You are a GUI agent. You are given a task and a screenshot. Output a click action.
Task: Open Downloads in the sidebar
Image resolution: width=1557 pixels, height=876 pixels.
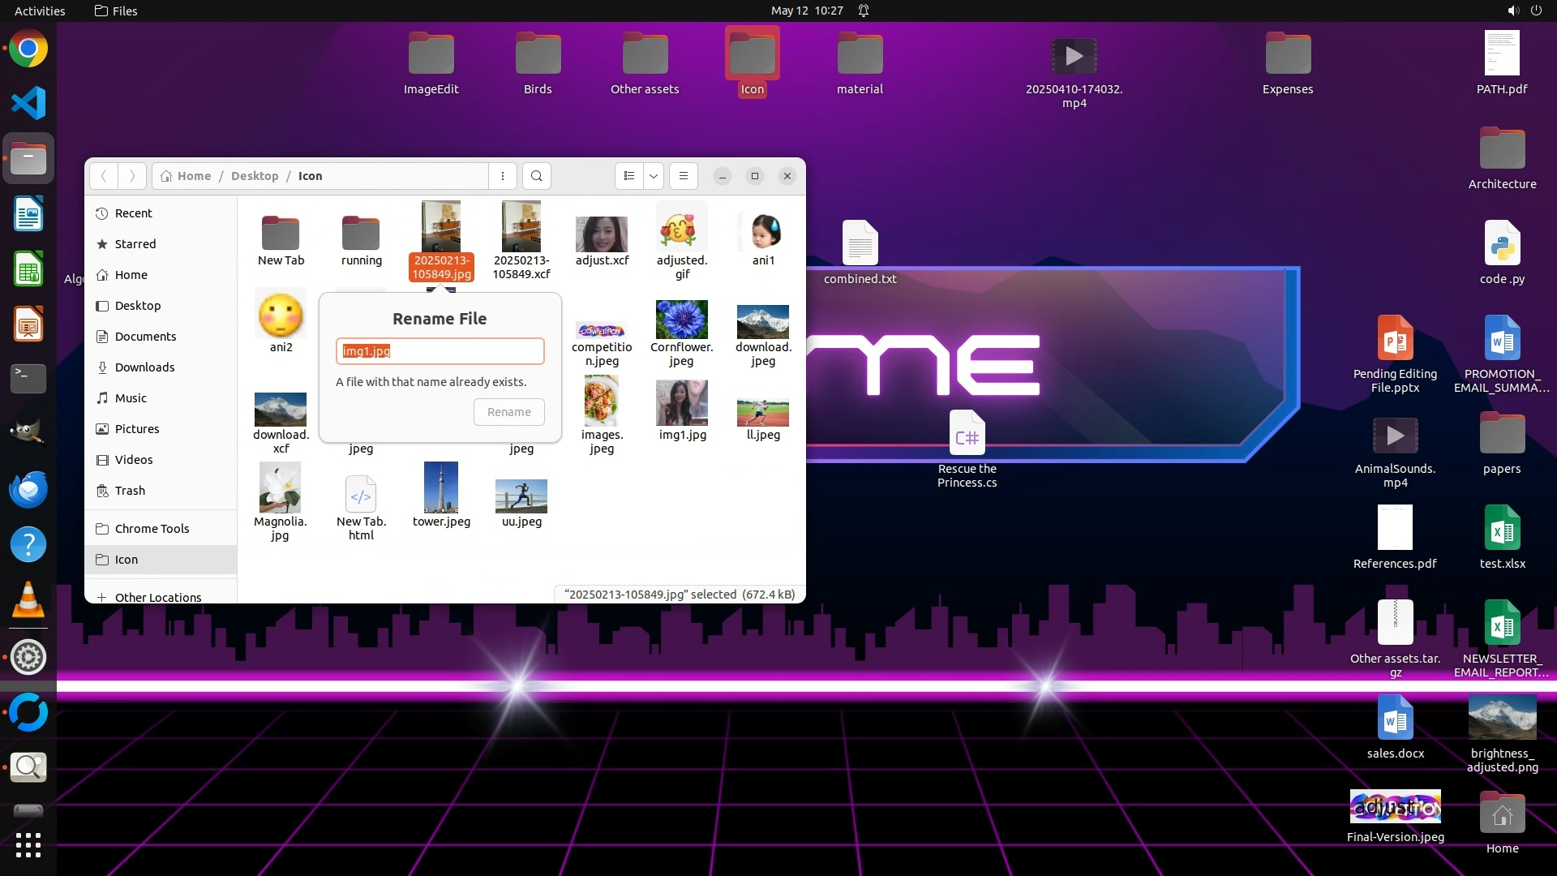pyautogui.click(x=144, y=367)
